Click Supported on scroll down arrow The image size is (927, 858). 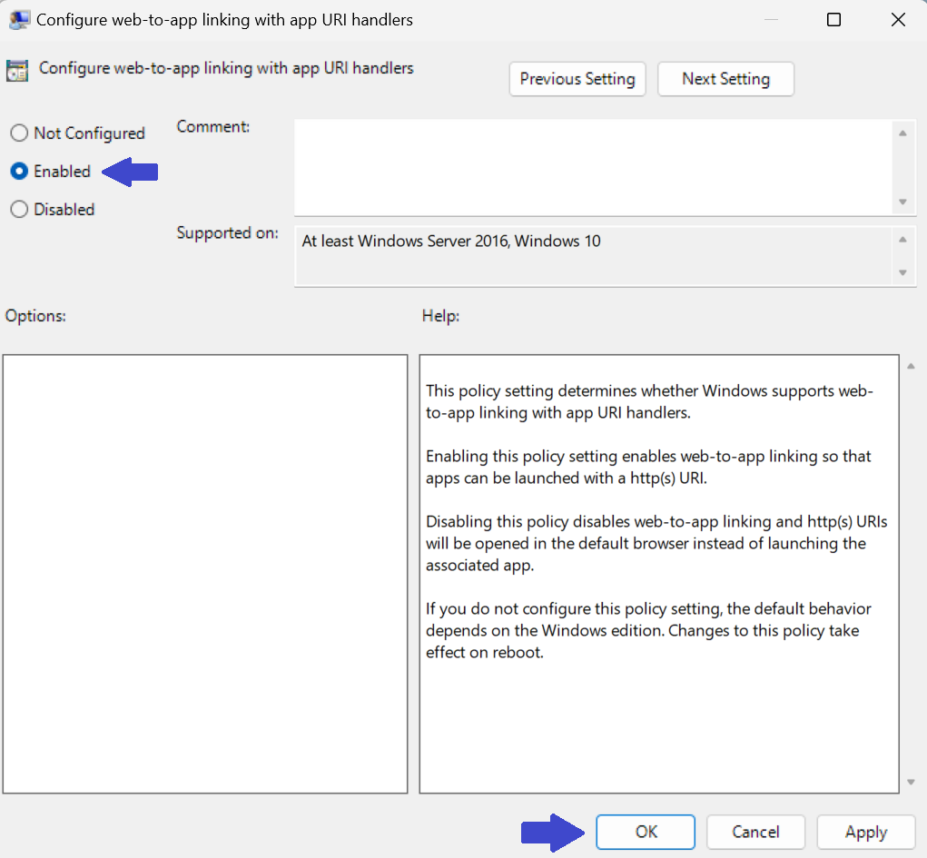(902, 272)
